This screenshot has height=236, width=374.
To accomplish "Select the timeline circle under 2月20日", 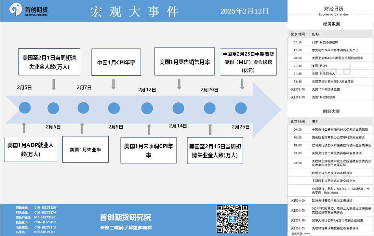I will 209,108.
